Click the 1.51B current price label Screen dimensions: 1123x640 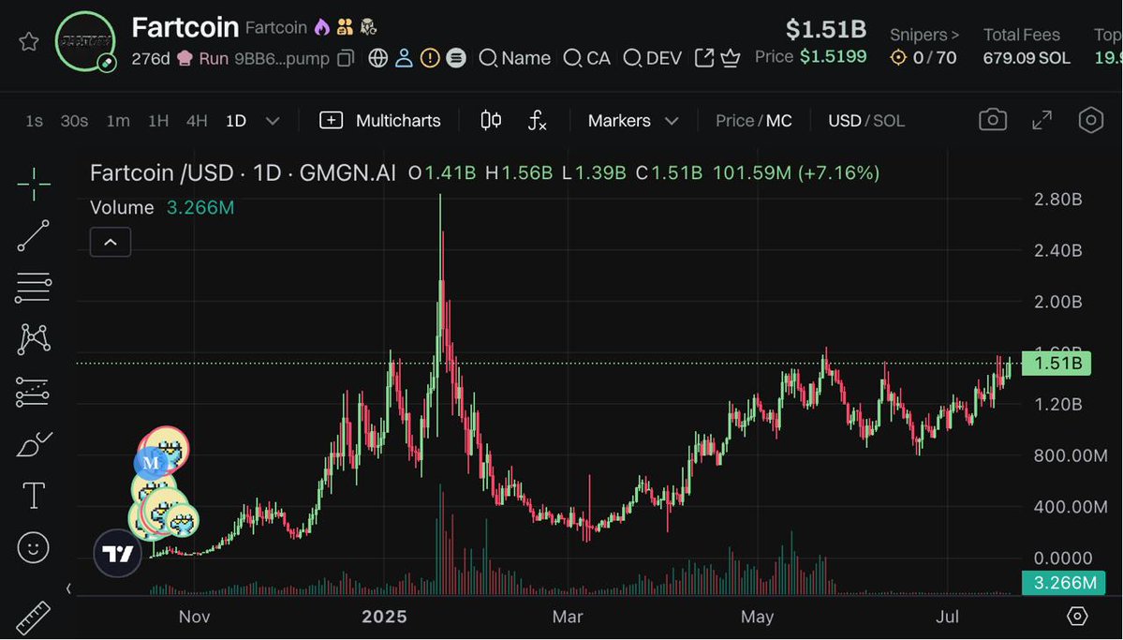[x=1057, y=364]
